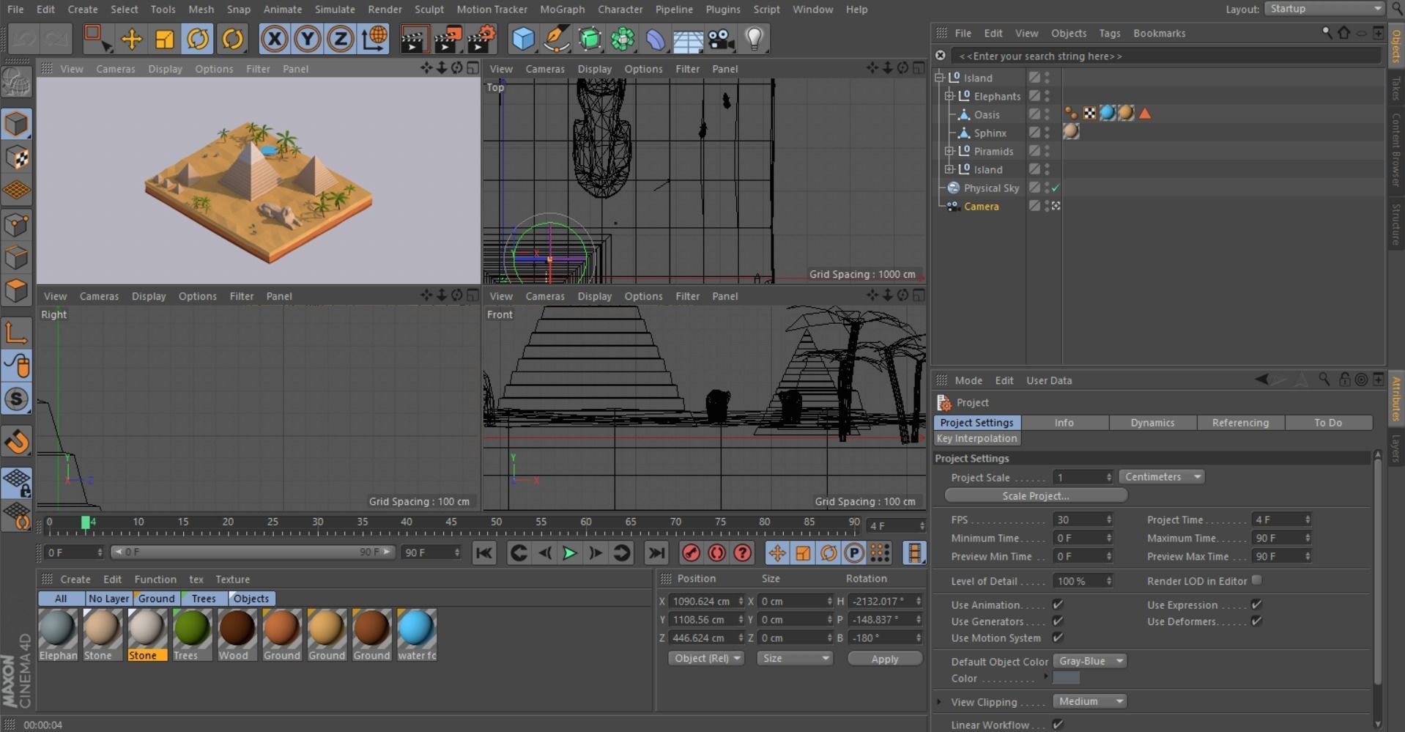Switch to Model mode
The width and height of the screenshot is (1405, 732).
pos(16,124)
